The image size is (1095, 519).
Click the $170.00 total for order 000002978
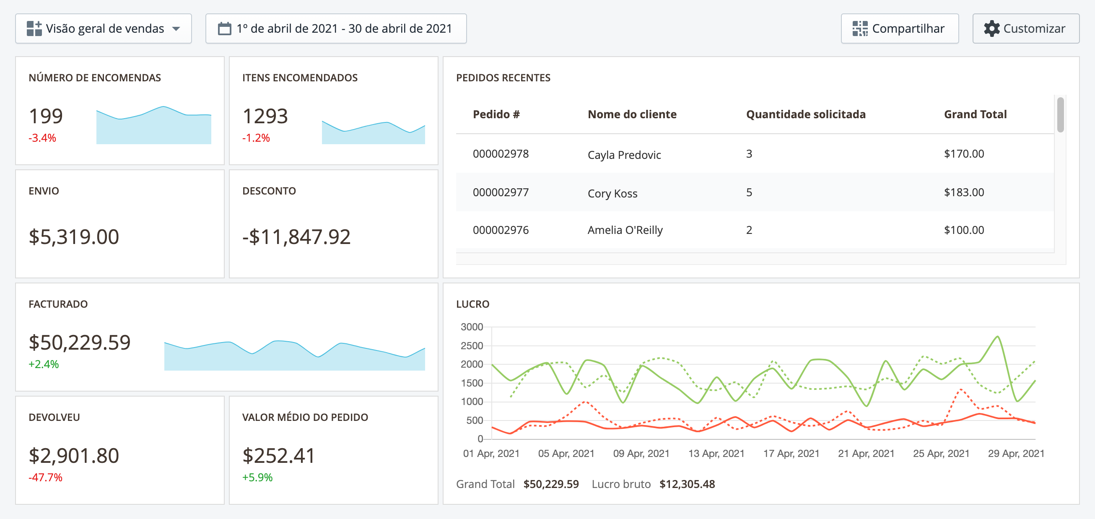964,154
